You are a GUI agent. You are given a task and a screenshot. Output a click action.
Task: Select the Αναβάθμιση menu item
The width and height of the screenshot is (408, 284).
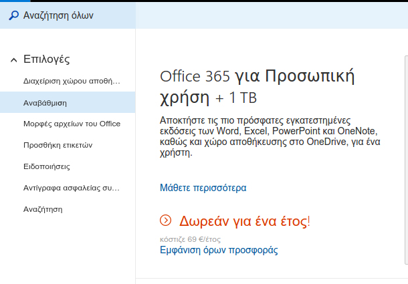[68, 102]
